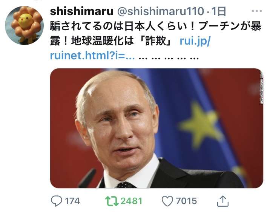Click the image credit watermark on photo edge
This screenshot has width=270, height=212.
point(262,88)
